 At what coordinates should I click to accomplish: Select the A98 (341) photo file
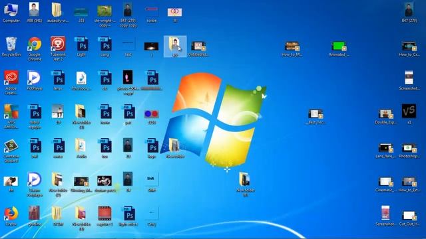pyautogui.click(x=35, y=13)
